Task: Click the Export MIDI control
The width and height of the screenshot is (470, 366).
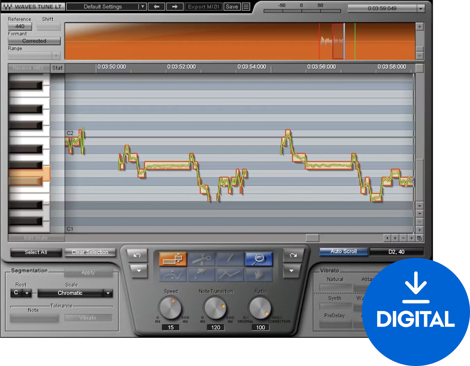Action: pyautogui.click(x=203, y=6)
